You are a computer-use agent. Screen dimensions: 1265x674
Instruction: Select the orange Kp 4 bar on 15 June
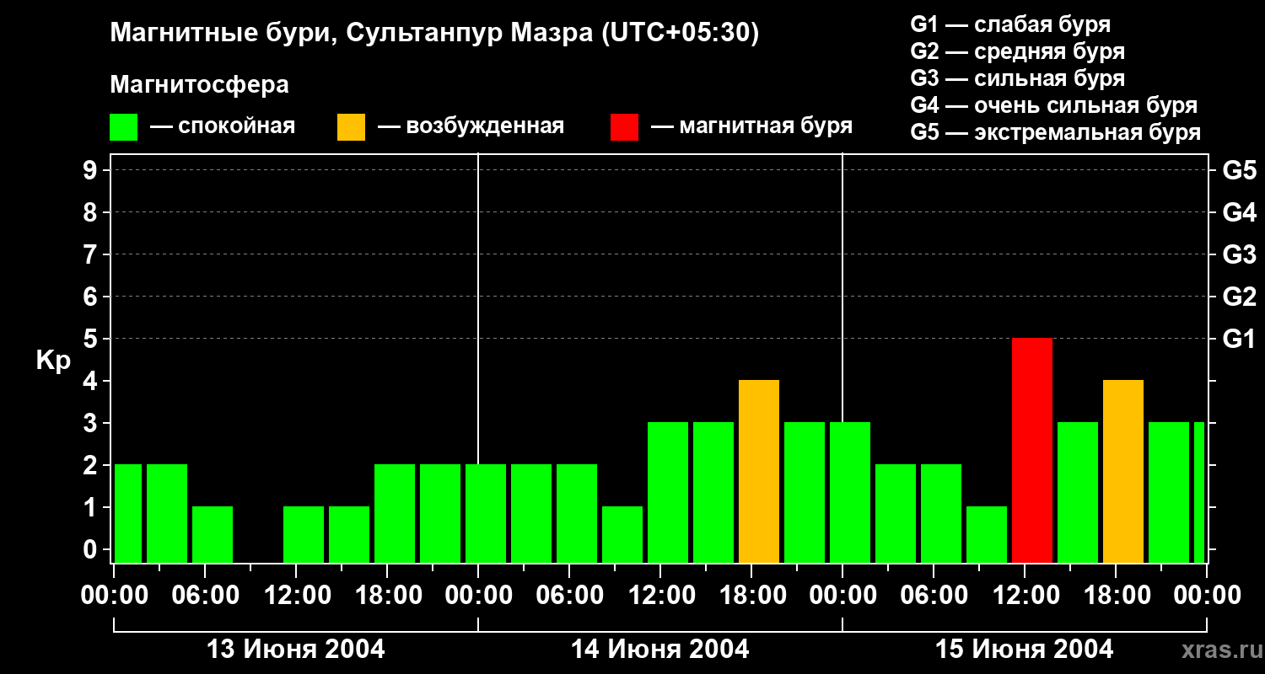(x=1123, y=472)
